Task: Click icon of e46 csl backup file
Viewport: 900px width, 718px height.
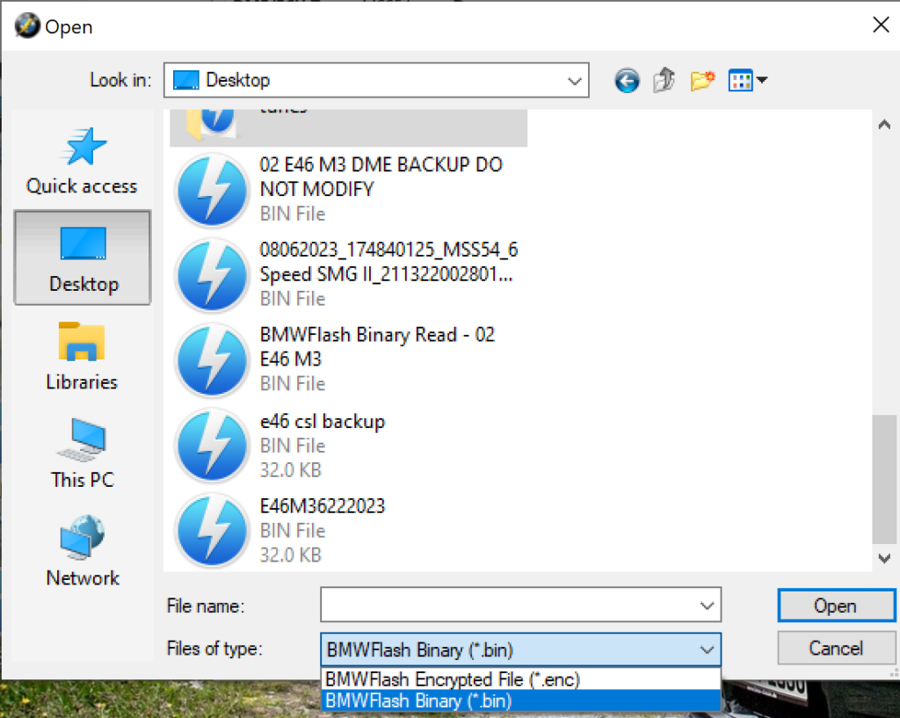Action: pyautogui.click(x=212, y=446)
